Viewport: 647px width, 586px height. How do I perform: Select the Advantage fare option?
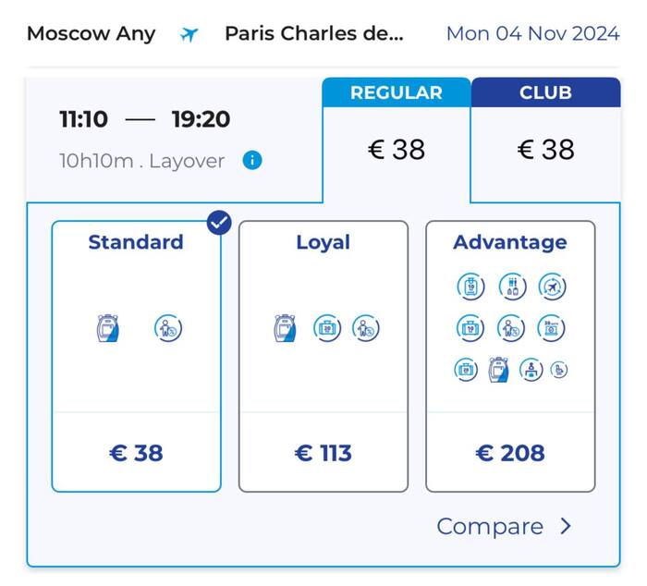click(510, 356)
